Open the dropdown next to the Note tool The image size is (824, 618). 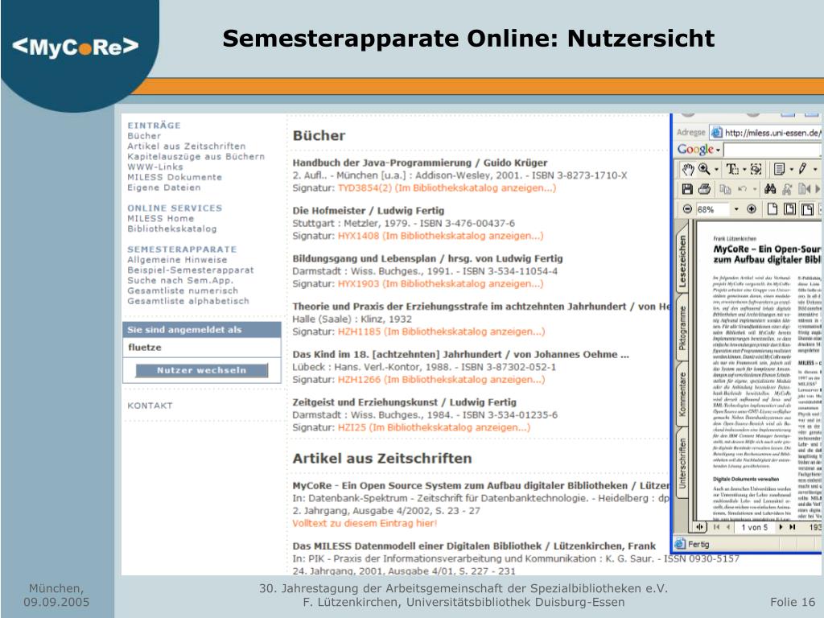792,169
